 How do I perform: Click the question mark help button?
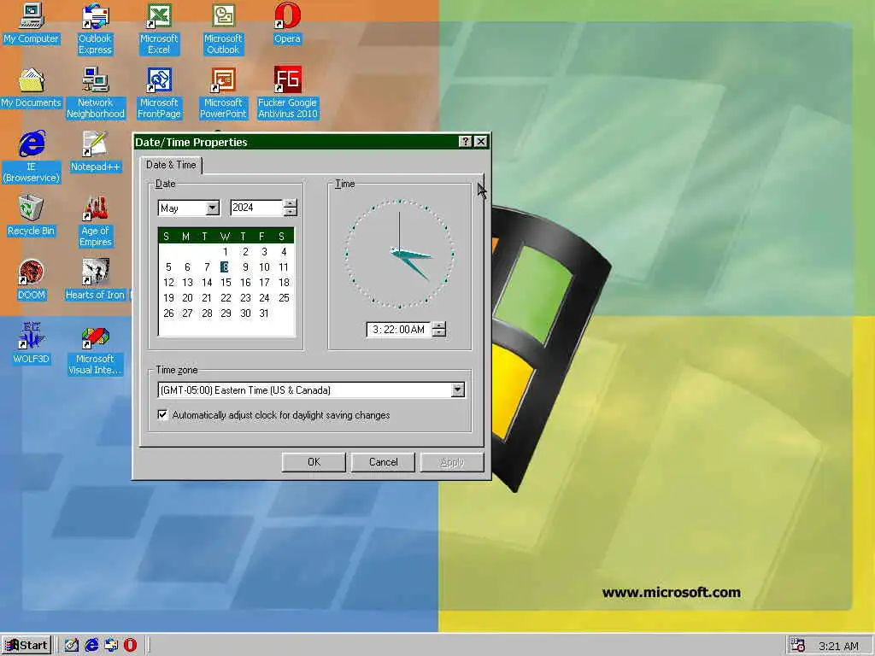point(466,142)
